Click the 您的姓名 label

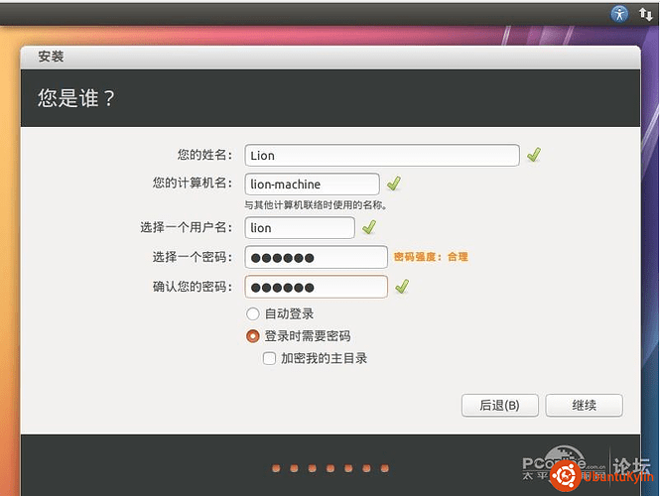pos(204,155)
